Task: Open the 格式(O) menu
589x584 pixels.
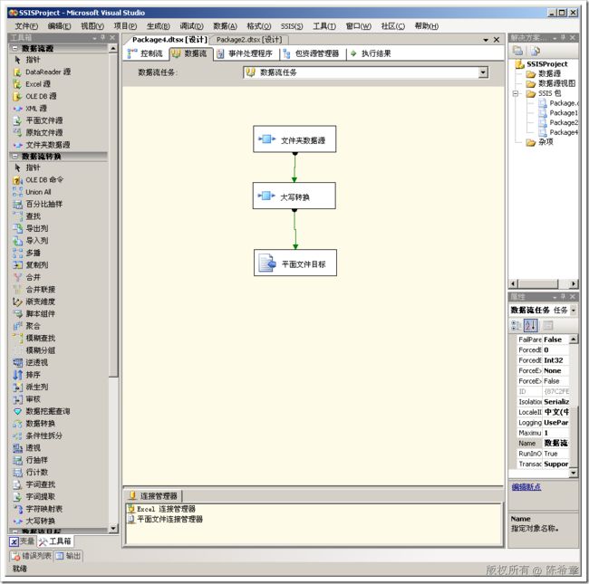Action: click(x=259, y=26)
